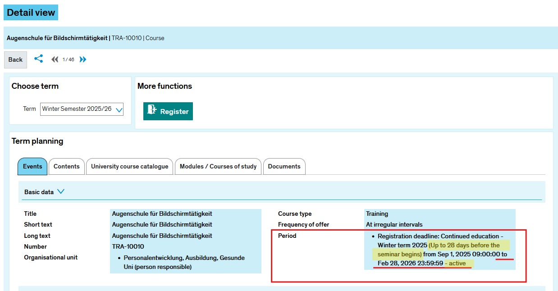Switch to the Documents tab
558x291 pixels.
tap(284, 167)
